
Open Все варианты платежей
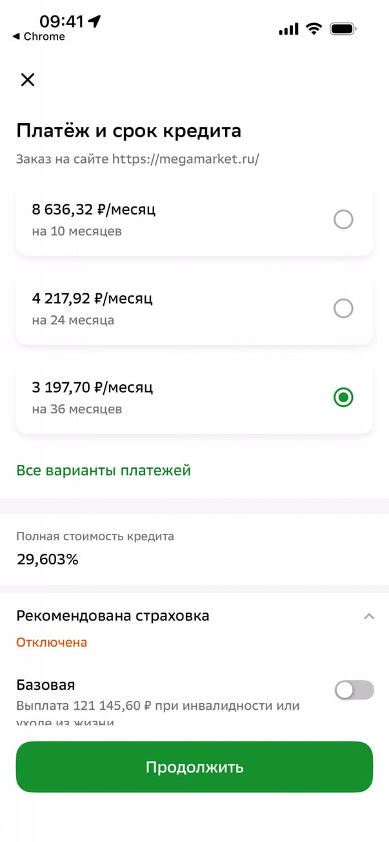point(103,470)
